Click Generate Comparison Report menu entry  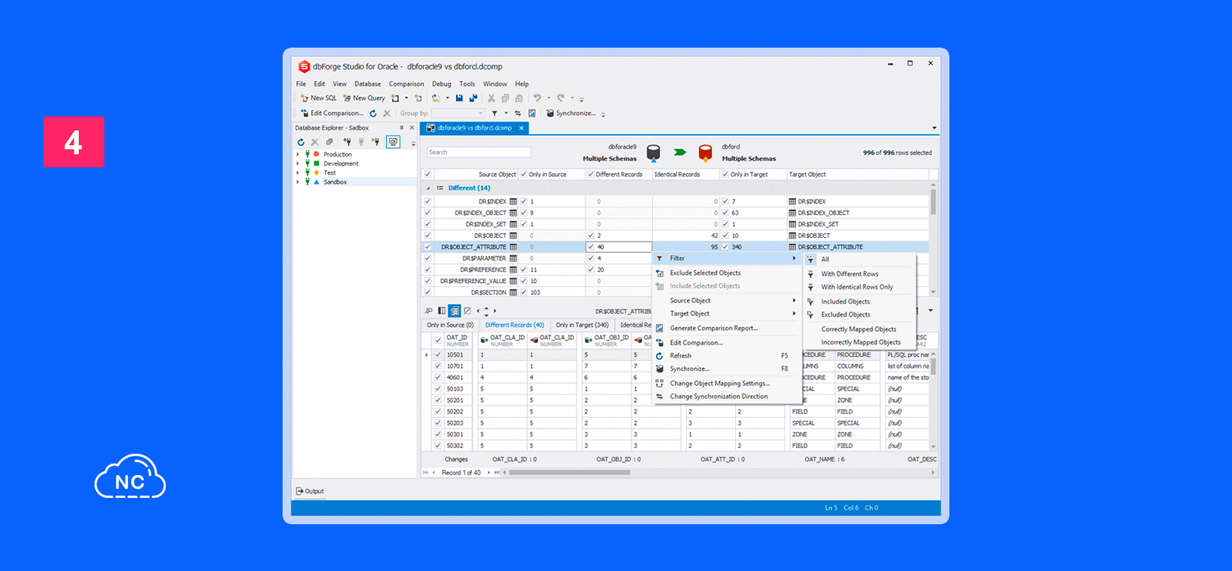(727, 328)
